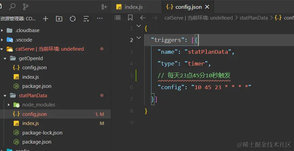Collapse the sidebar panel with arrow icon
Screen dimensions: 294x151
(x=104, y=7)
